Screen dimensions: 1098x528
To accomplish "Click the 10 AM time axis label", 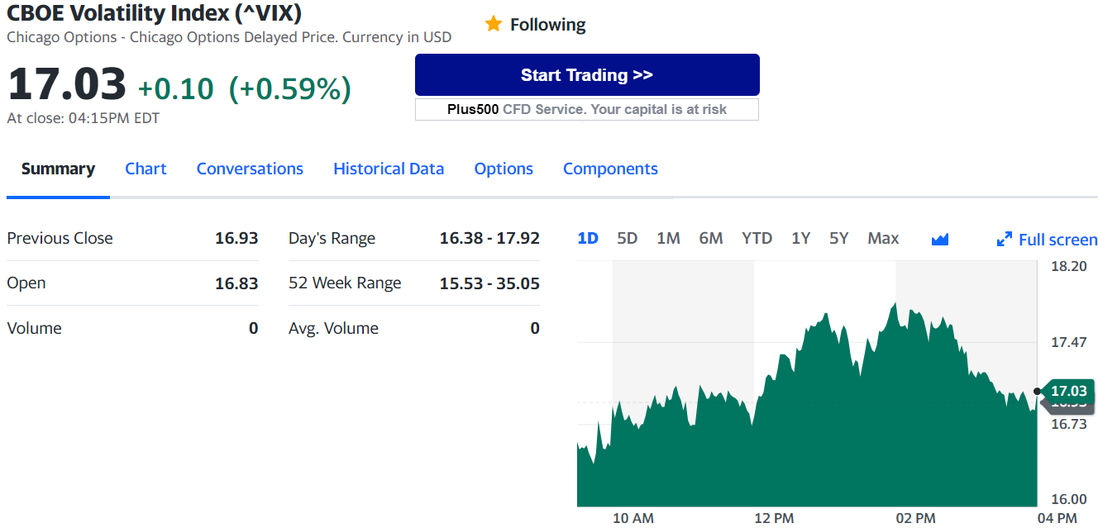I will point(633,518).
